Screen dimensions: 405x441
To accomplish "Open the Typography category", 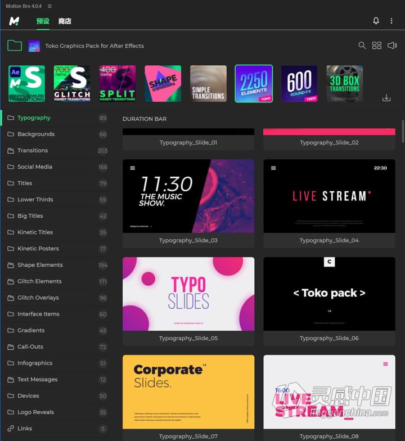I will pos(56,118).
